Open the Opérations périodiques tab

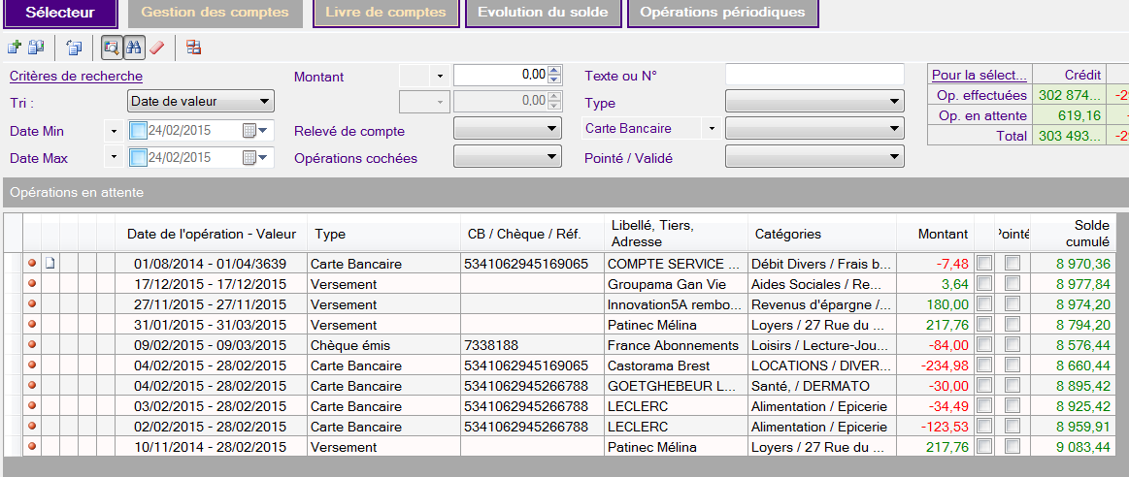click(722, 13)
